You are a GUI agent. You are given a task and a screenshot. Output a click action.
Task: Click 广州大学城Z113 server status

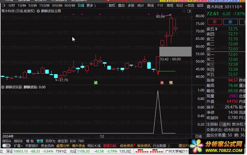pyautogui.click(x=177, y=151)
